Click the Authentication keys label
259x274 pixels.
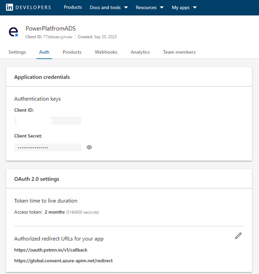(x=38, y=99)
